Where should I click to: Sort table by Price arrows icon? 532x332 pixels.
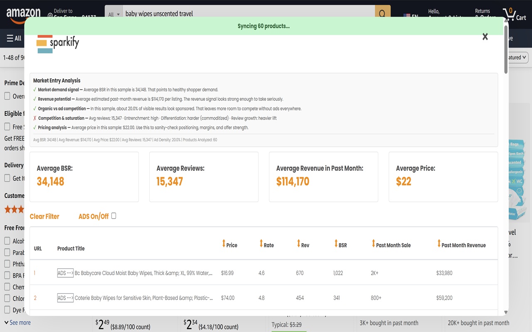pyautogui.click(x=224, y=244)
